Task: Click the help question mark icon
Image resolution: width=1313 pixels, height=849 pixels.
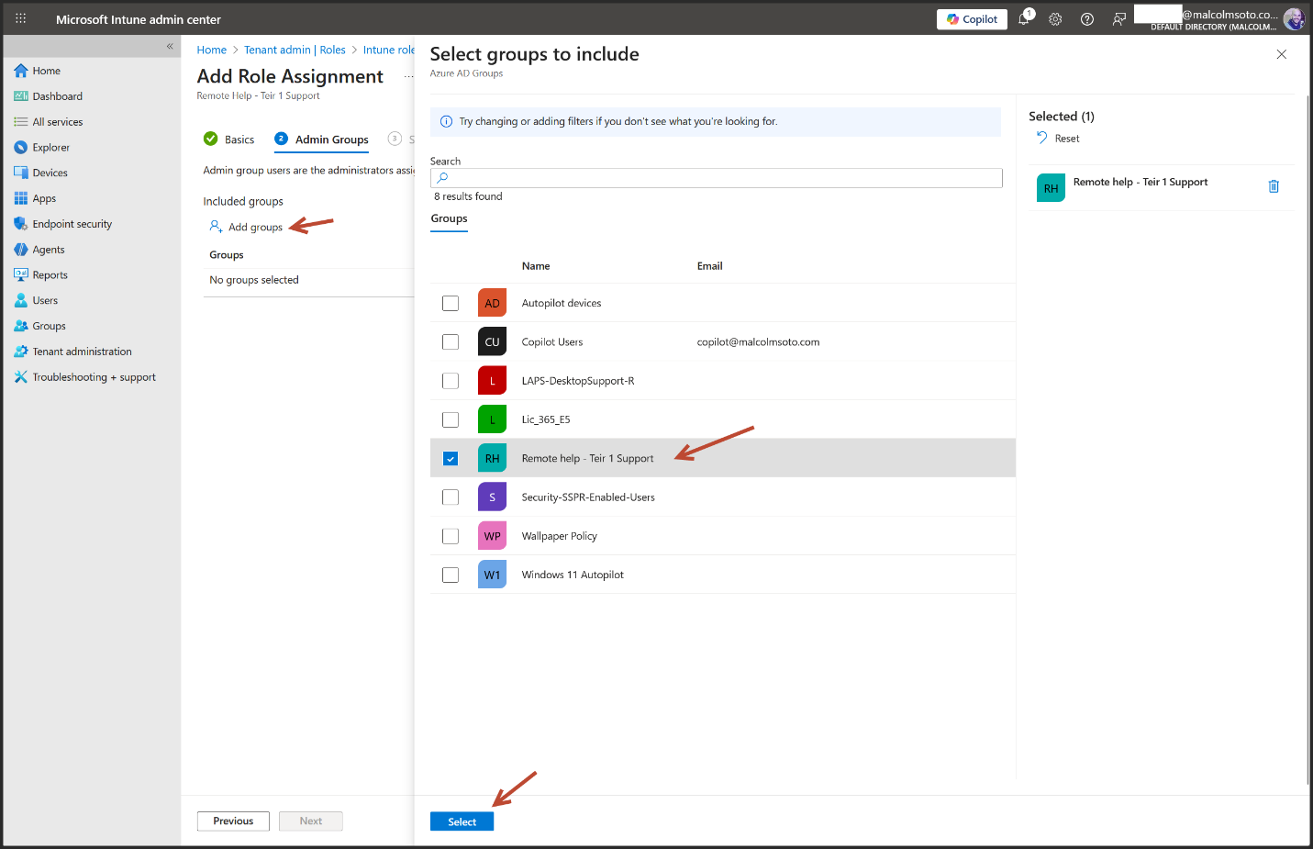Action: point(1087,19)
